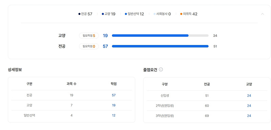The height and width of the screenshot is (130, 271).
Task: Open 신입생 교양 requirement 24 link
Action: click(249, 95)
